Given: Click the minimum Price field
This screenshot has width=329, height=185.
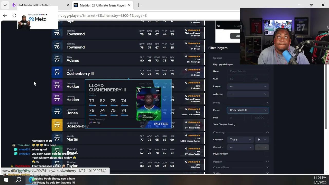Looking at the screenshot, I should pyautogui.click(x=235, y=118).
